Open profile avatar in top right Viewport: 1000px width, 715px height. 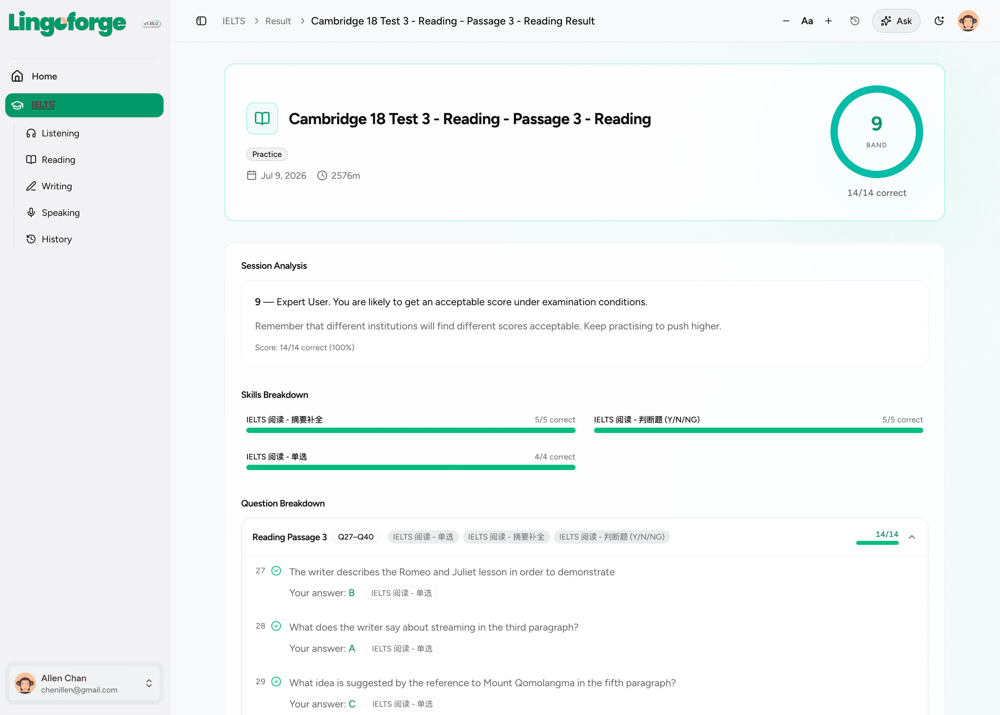click(968, 21)
